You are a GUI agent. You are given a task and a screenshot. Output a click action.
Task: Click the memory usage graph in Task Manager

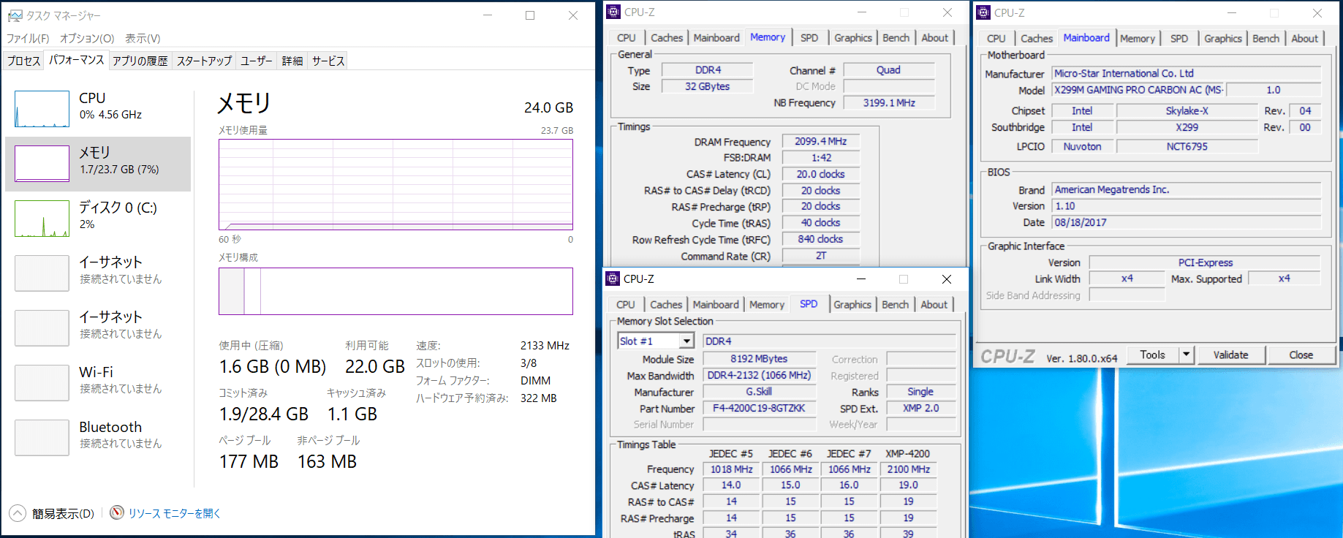[x=396, y=185]
